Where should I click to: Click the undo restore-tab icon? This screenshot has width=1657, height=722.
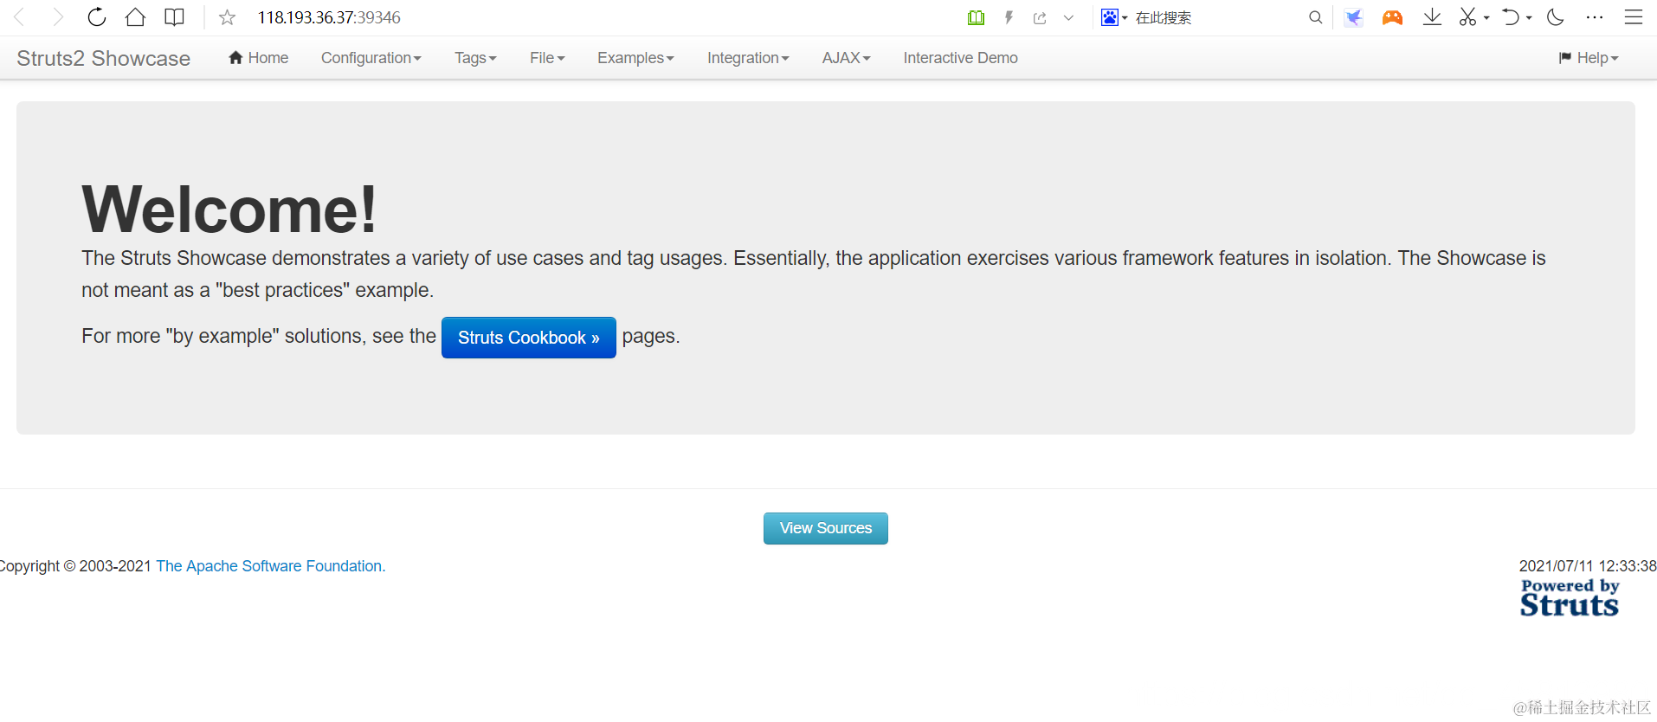1511,17
